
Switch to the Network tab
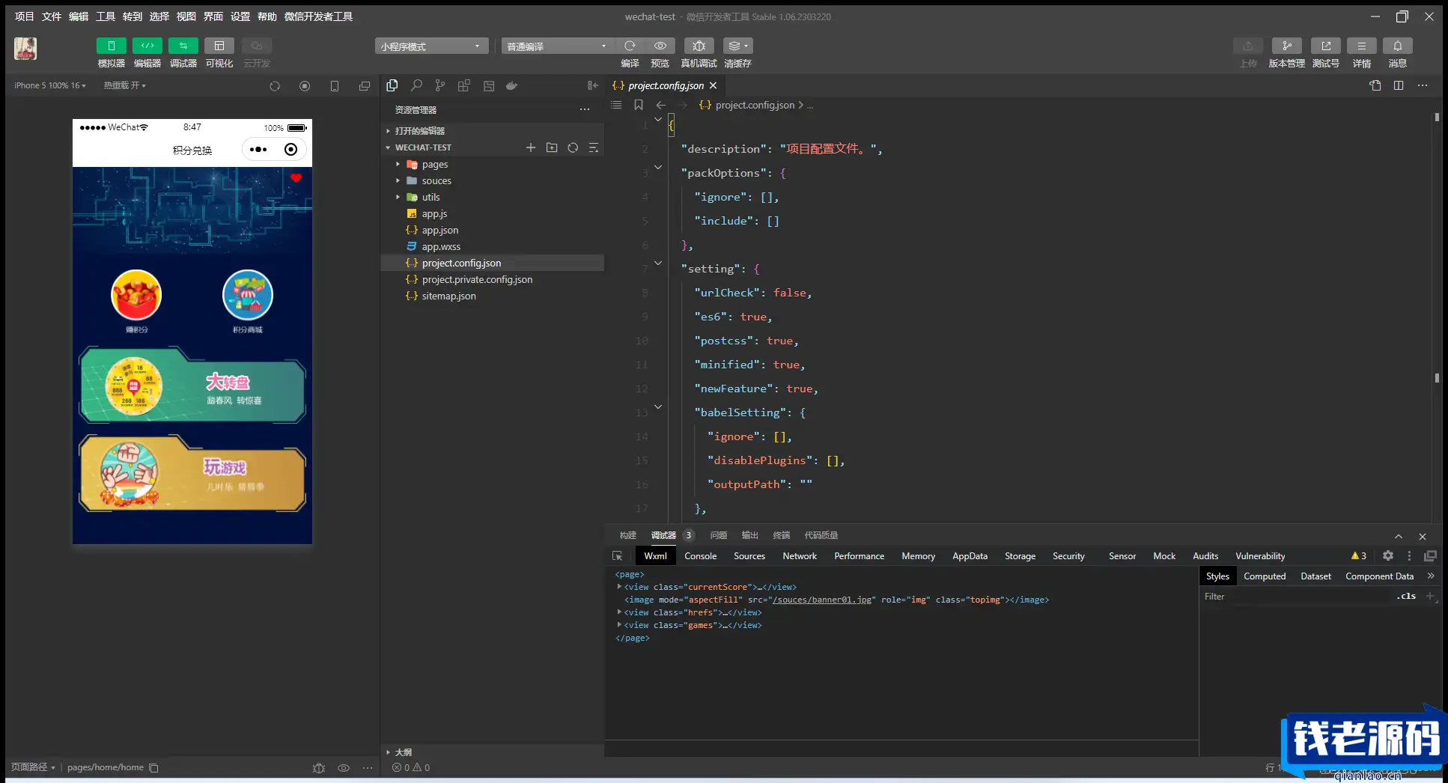point(799,555)
